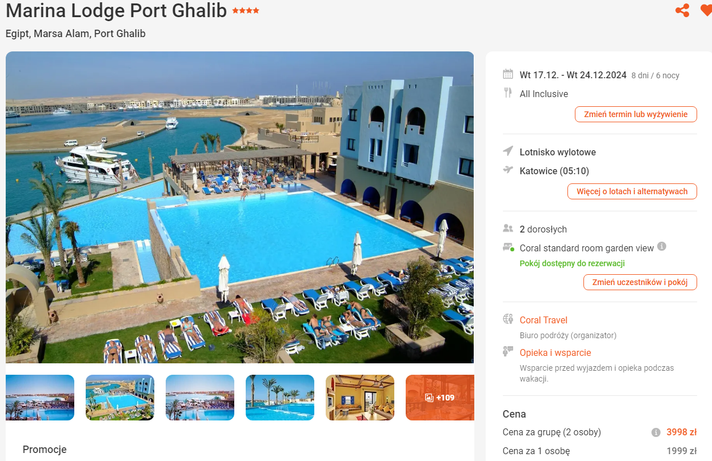Screen dimensions: 712x461
Task: Click the people icon next to 2 dorosłych
Action: click(x=508, y=229)
